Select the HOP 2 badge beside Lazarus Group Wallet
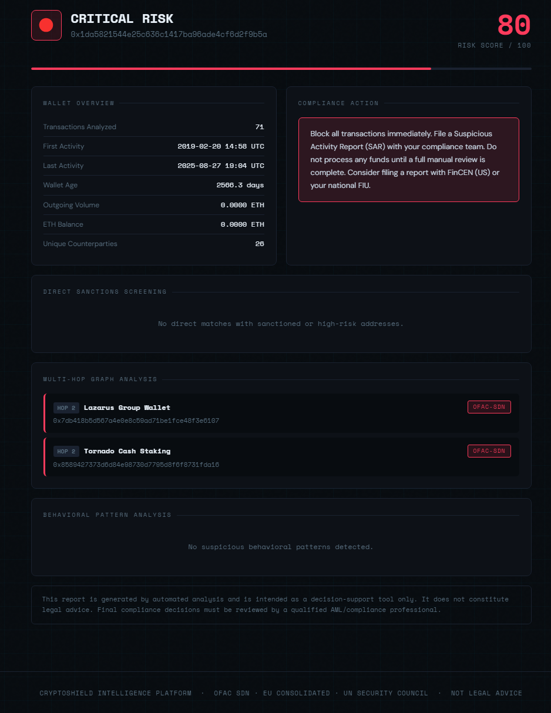Viewport: 551px width, 713px height. point(66,408)
